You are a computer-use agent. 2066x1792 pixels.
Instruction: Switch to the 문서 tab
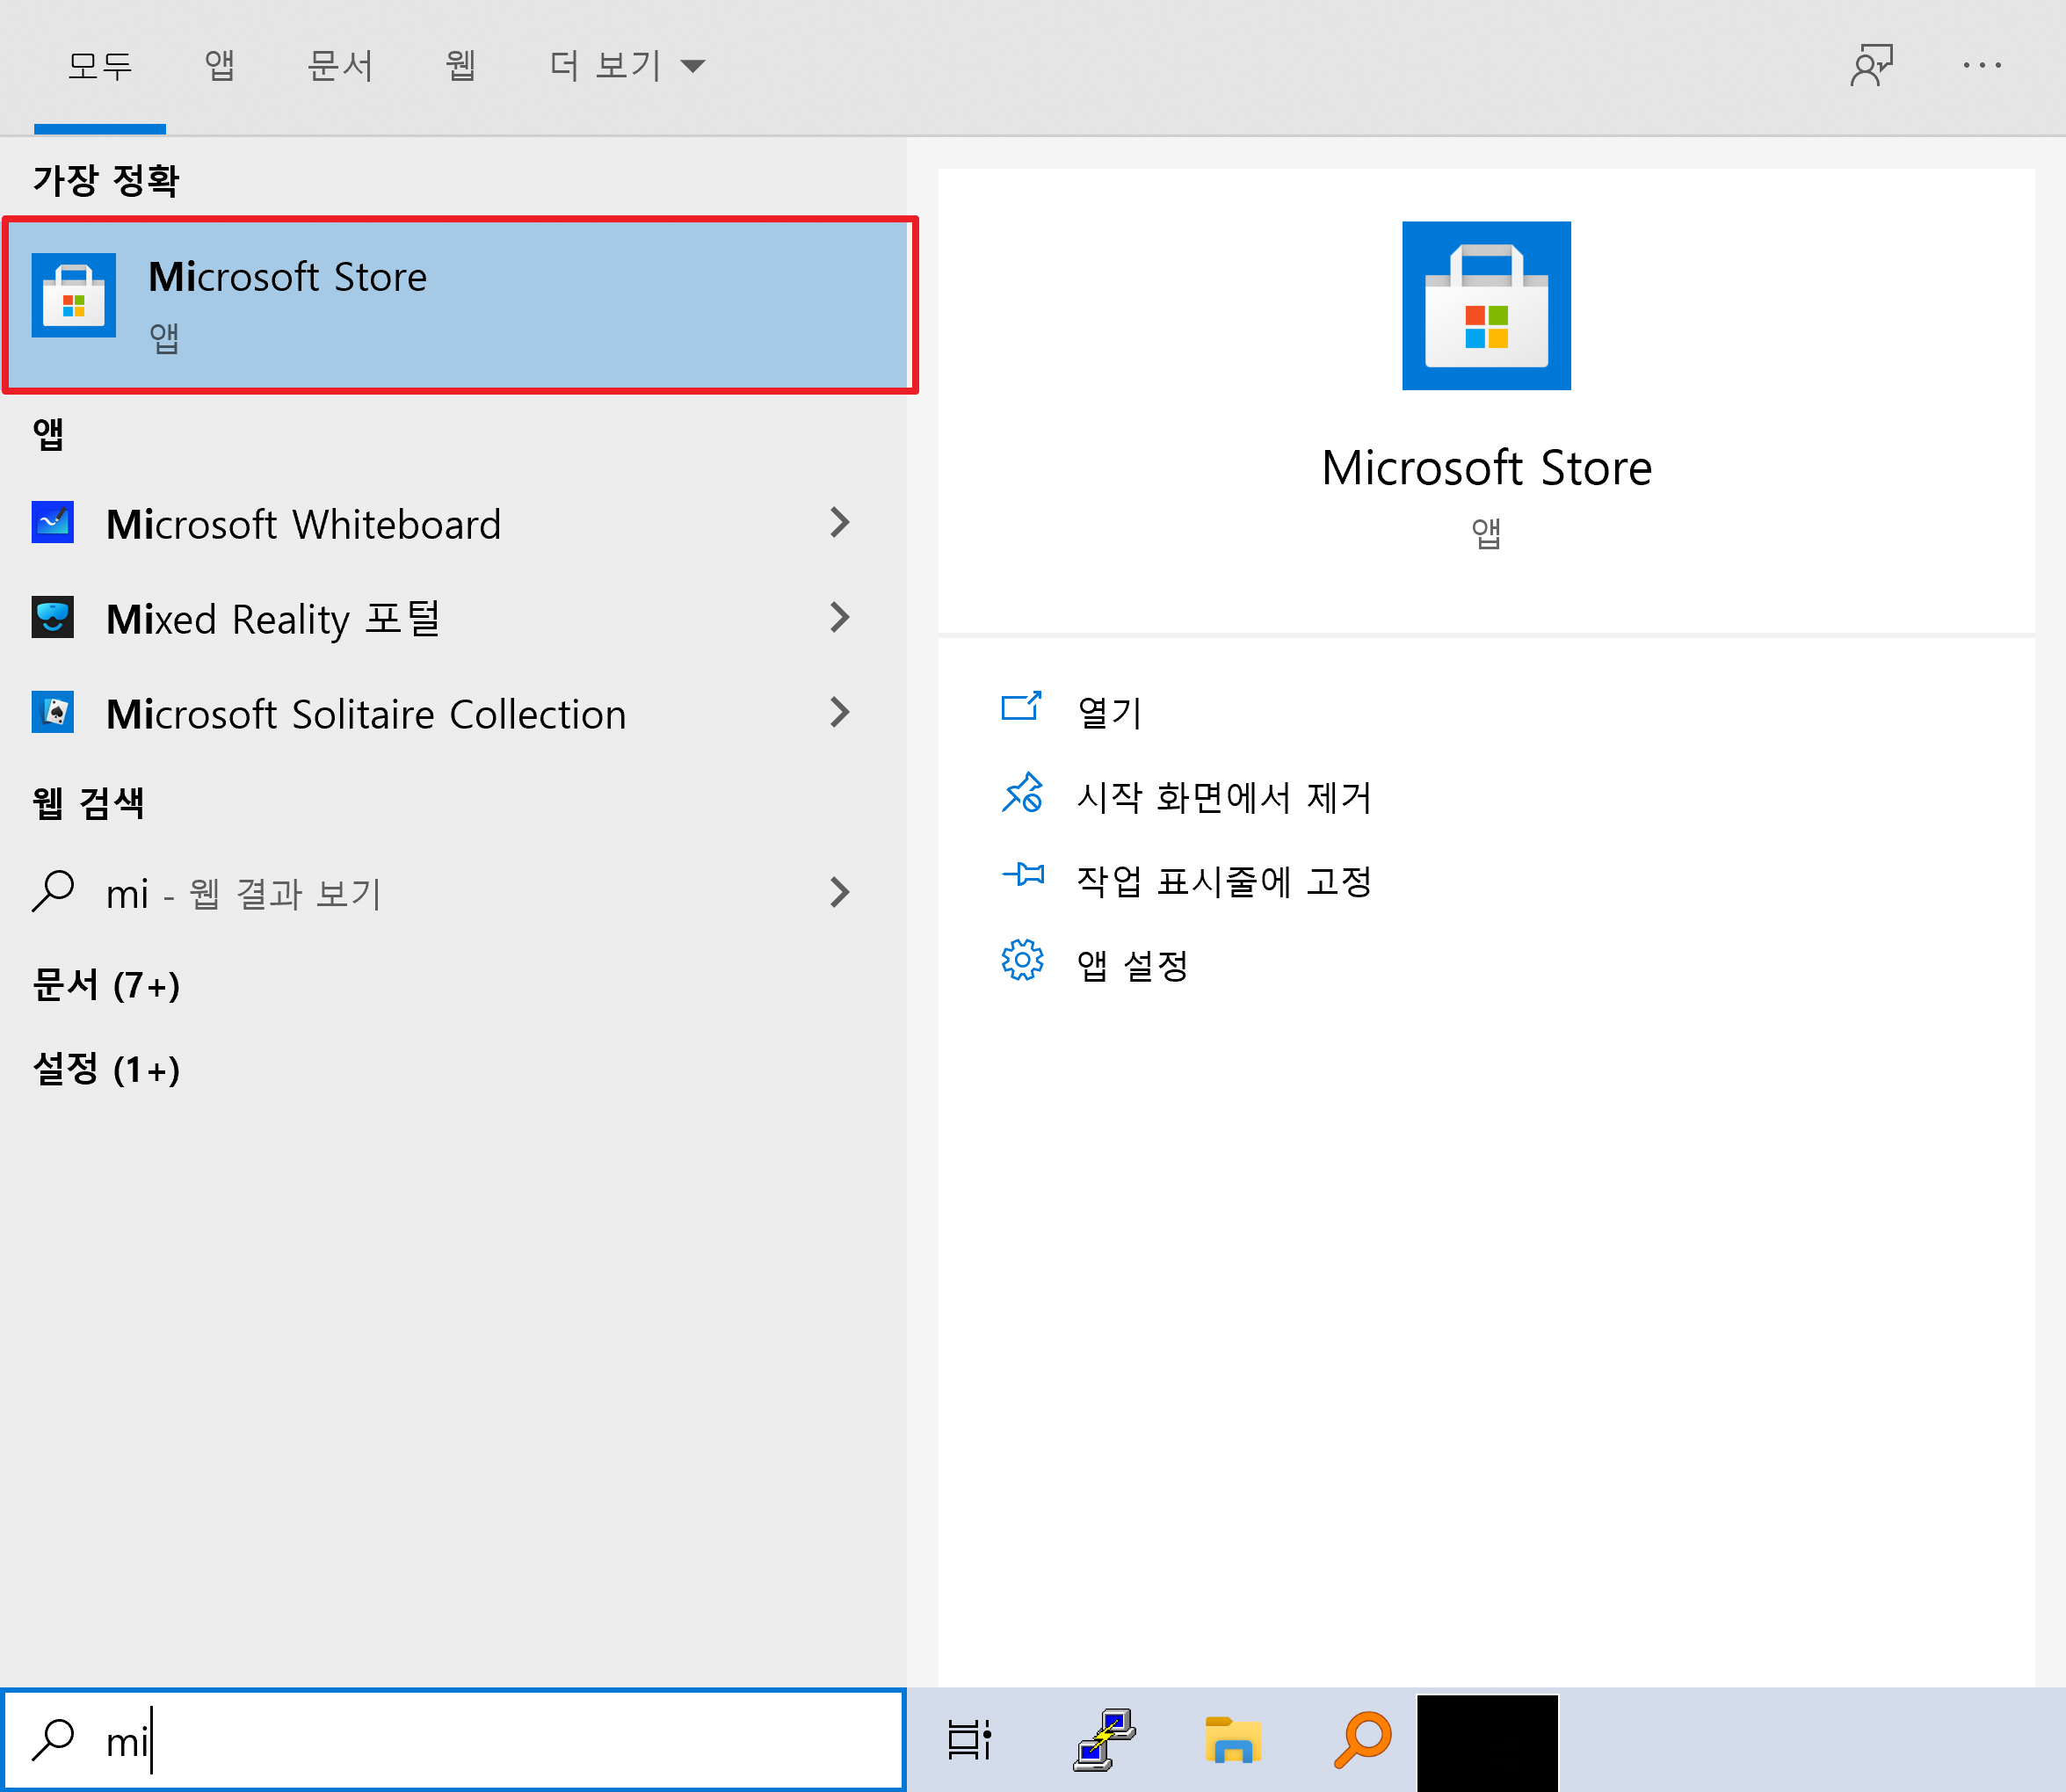(x=340, y=66)
